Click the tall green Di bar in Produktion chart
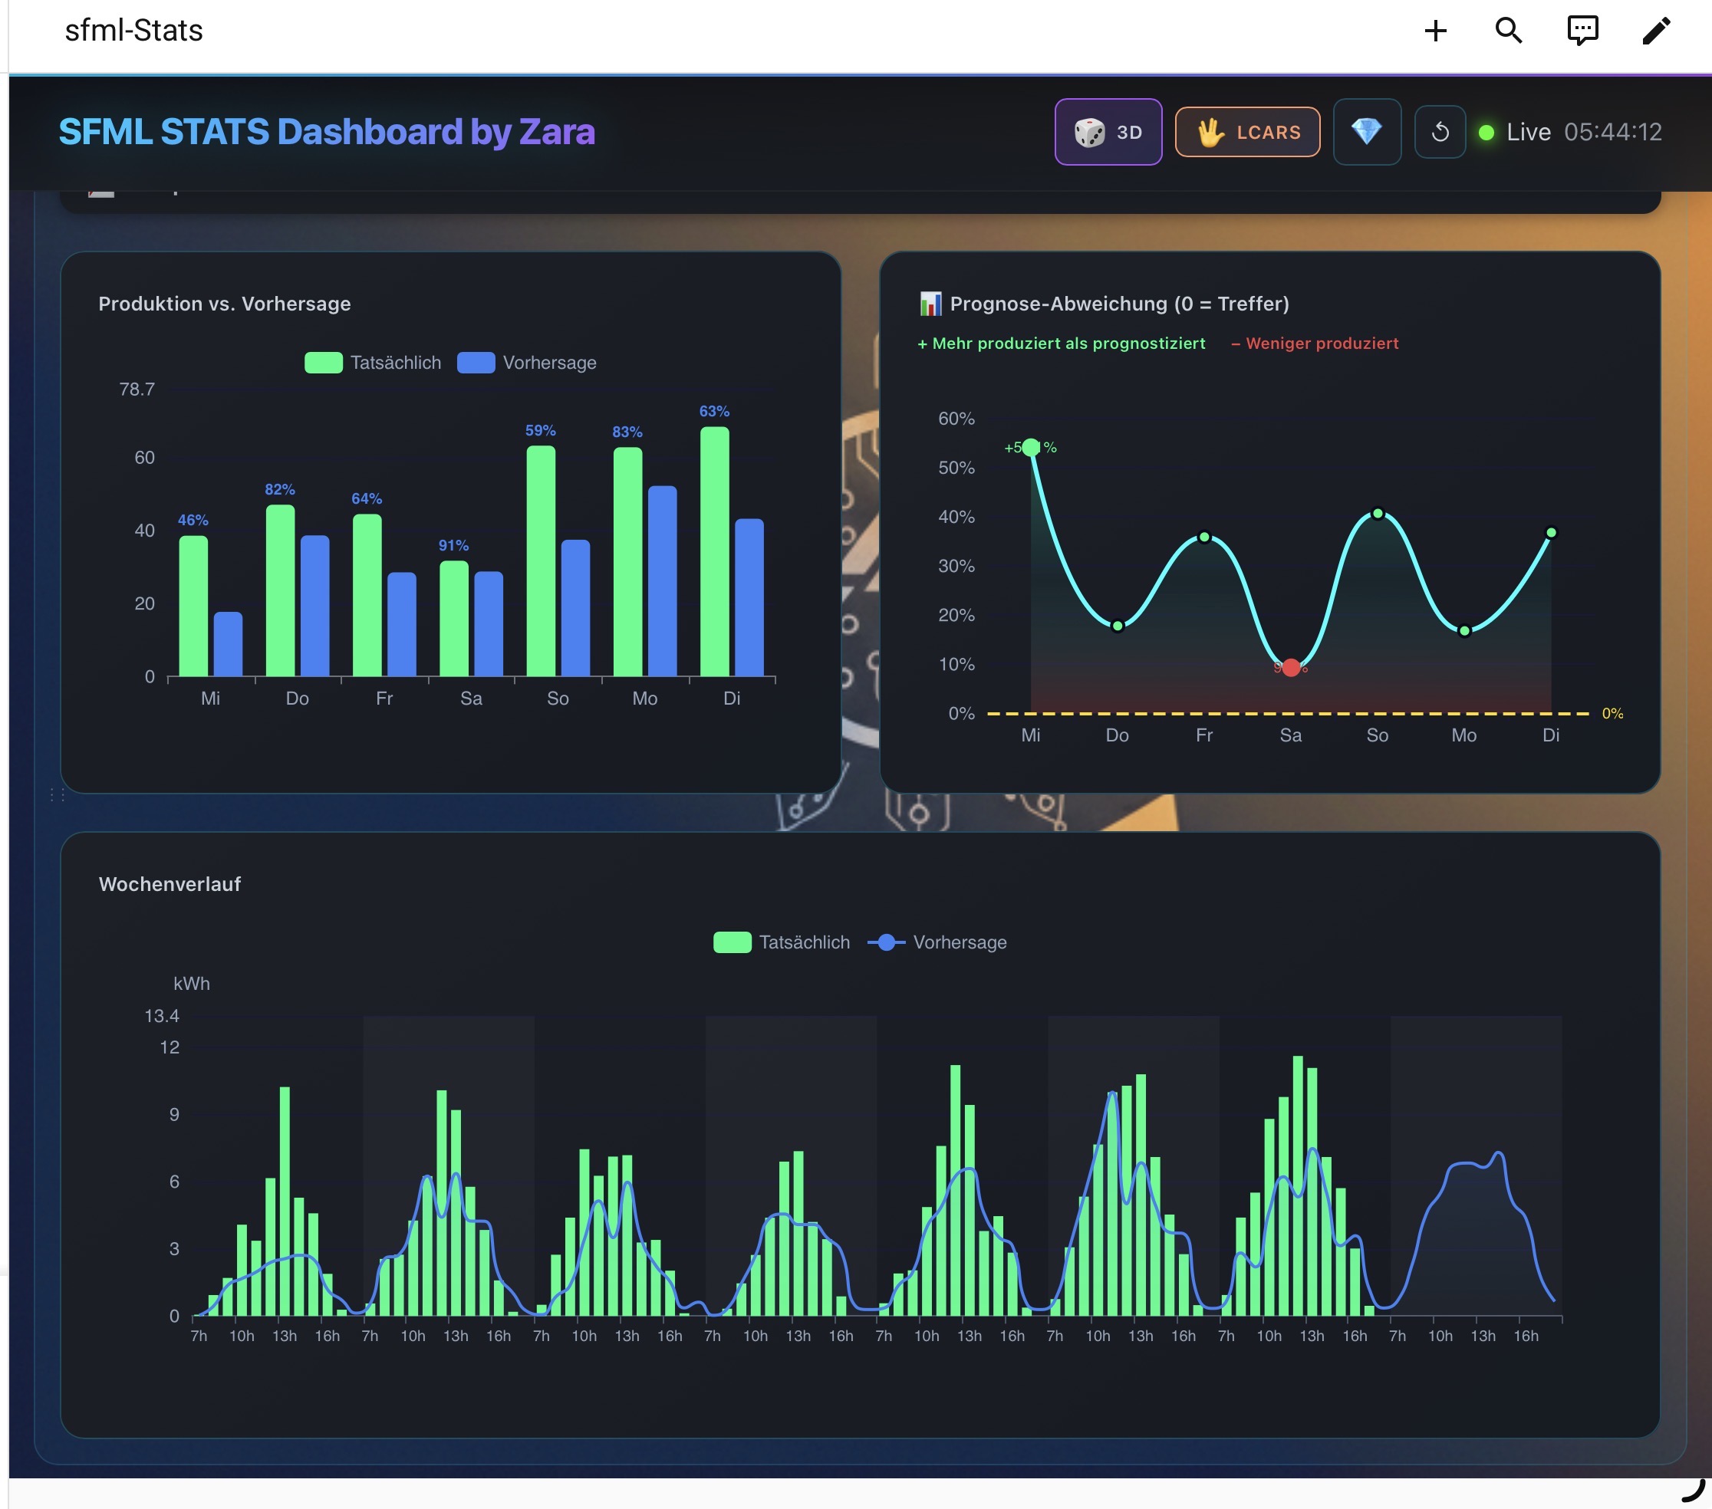 [714, 553]
